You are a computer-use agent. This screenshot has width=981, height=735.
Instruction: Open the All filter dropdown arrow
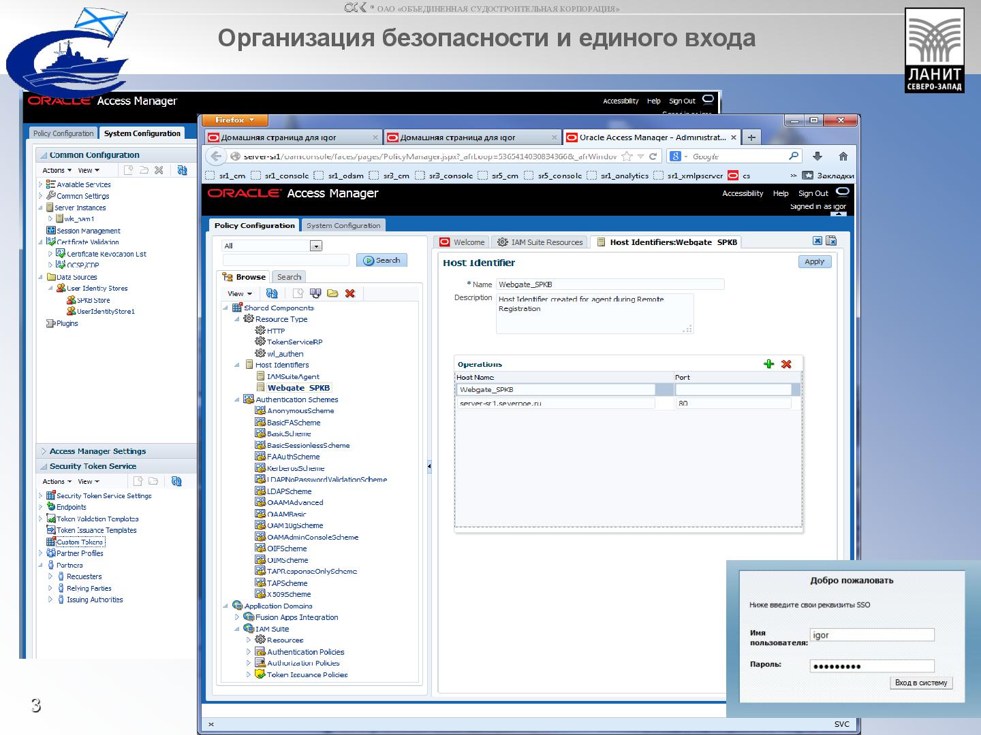point(315,246)
